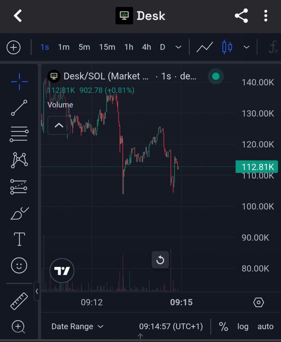This screenshot has height=342, width=281.
Task: Click the 902.78 (+0.81%) change value
Action: click(107, 90)
